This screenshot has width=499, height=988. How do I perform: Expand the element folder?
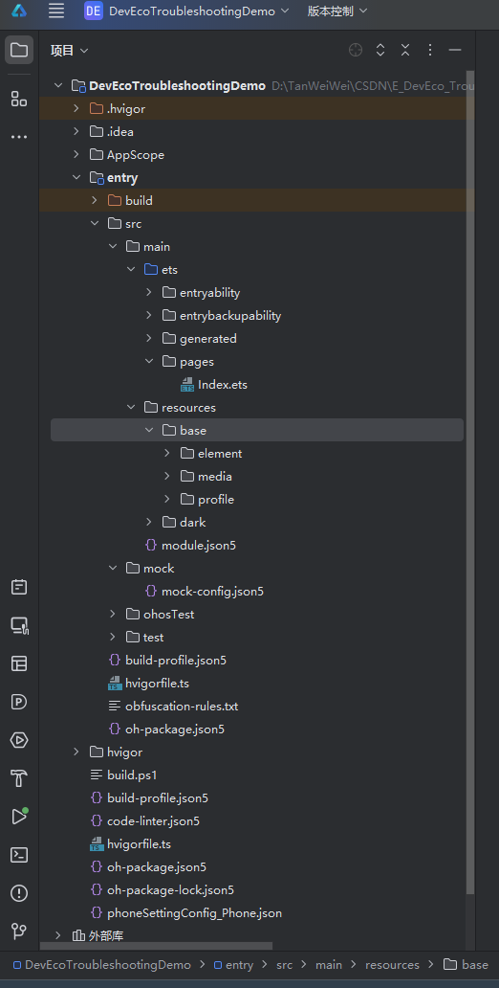167,454
